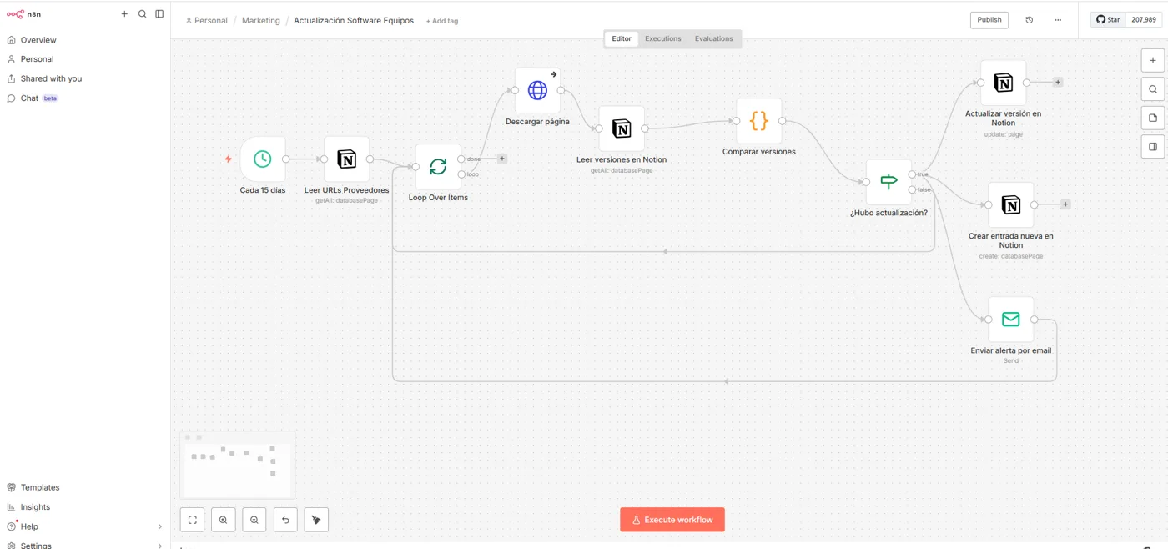Add node after Crear entrada nueva en Notion
Viewport: 1168px width, 549px height.
tap(1065, 204)
